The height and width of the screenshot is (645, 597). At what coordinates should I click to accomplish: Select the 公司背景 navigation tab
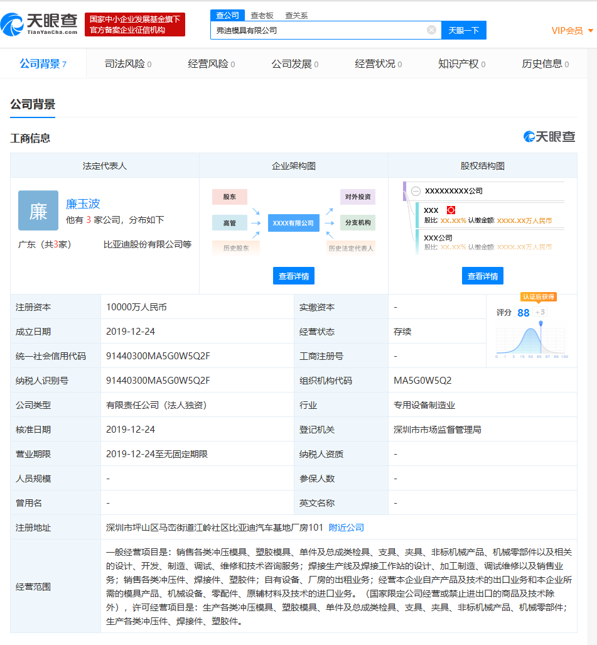tap(43, 64)
